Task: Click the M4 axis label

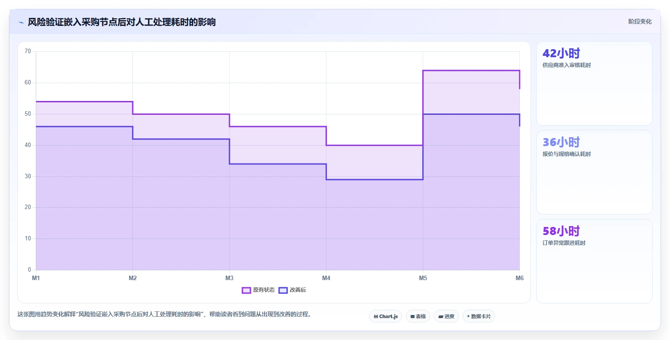Action: click(326, 278)
